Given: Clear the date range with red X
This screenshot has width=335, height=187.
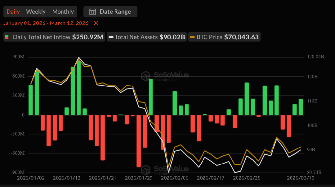Looking at the screenshot, I should [x=96, y=23].
